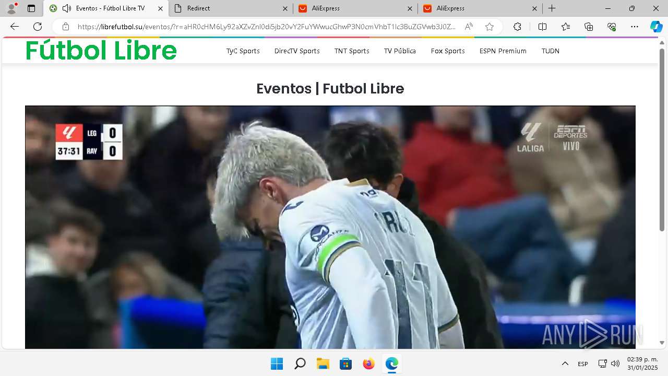668x376 pixels.
Task: Switch to the Redirect tab
Action: (x=231, y=8)
